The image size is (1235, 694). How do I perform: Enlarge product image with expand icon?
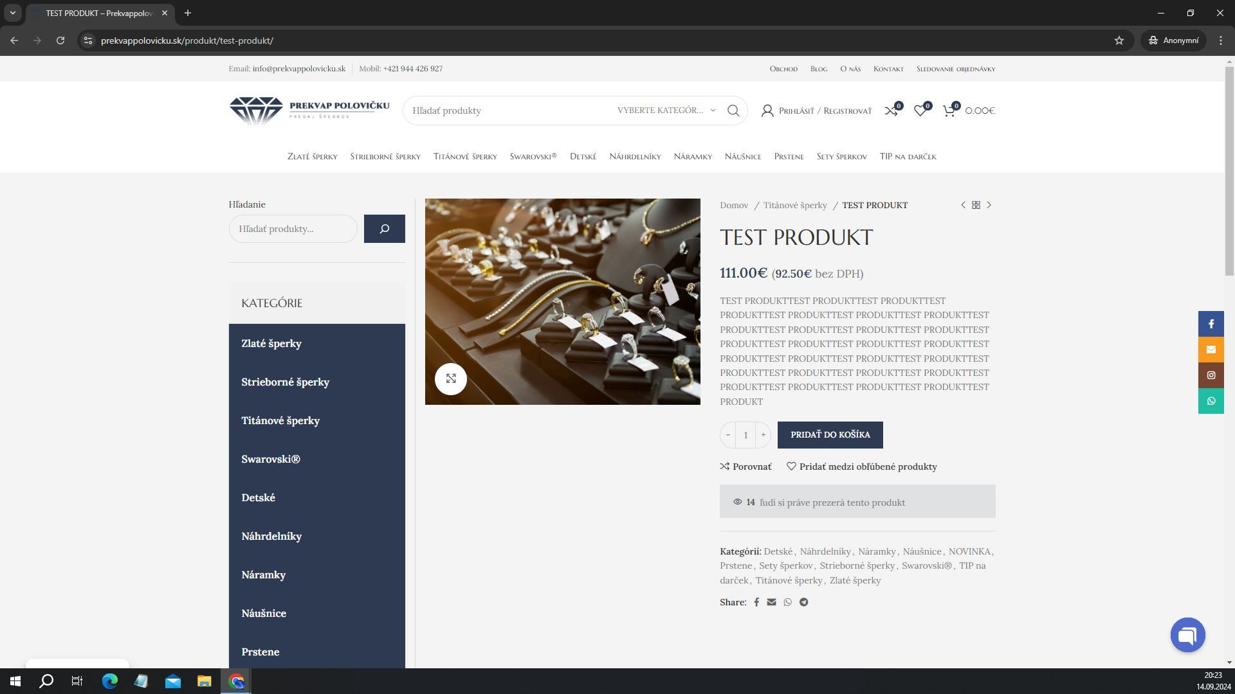[x=451, y=378]
